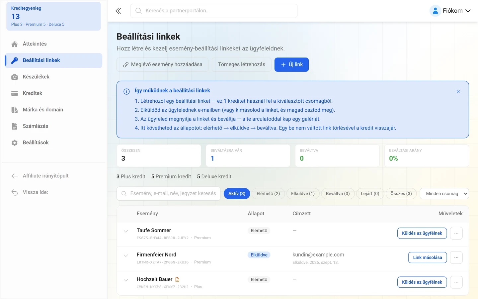Open the Fiókom account menu chevron
Image resolution: width=478 pixels, height=299 pixels.
tap(468, 11)
